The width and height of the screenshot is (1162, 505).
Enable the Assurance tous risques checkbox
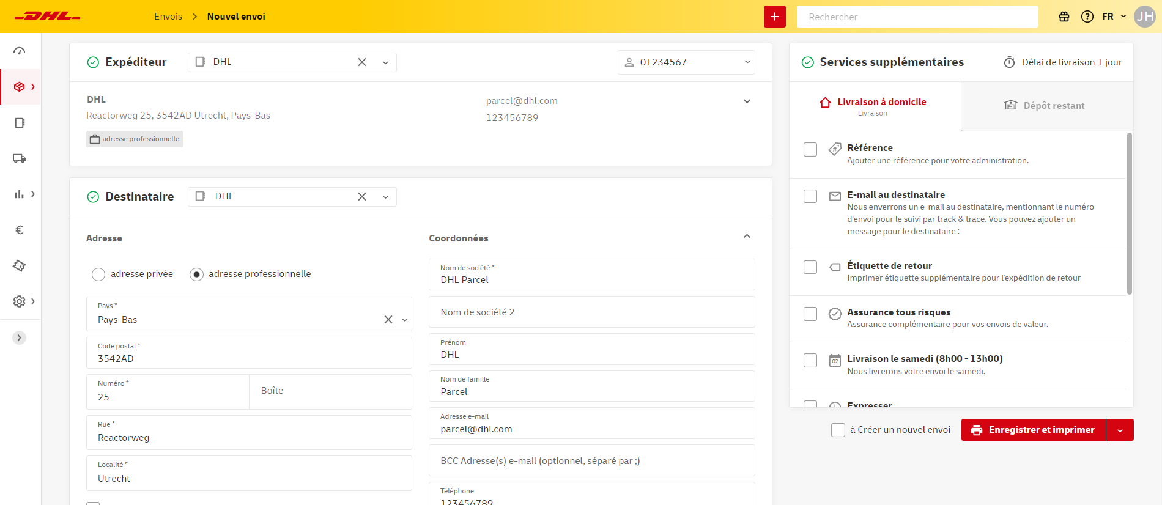click(x=810, y=314)
